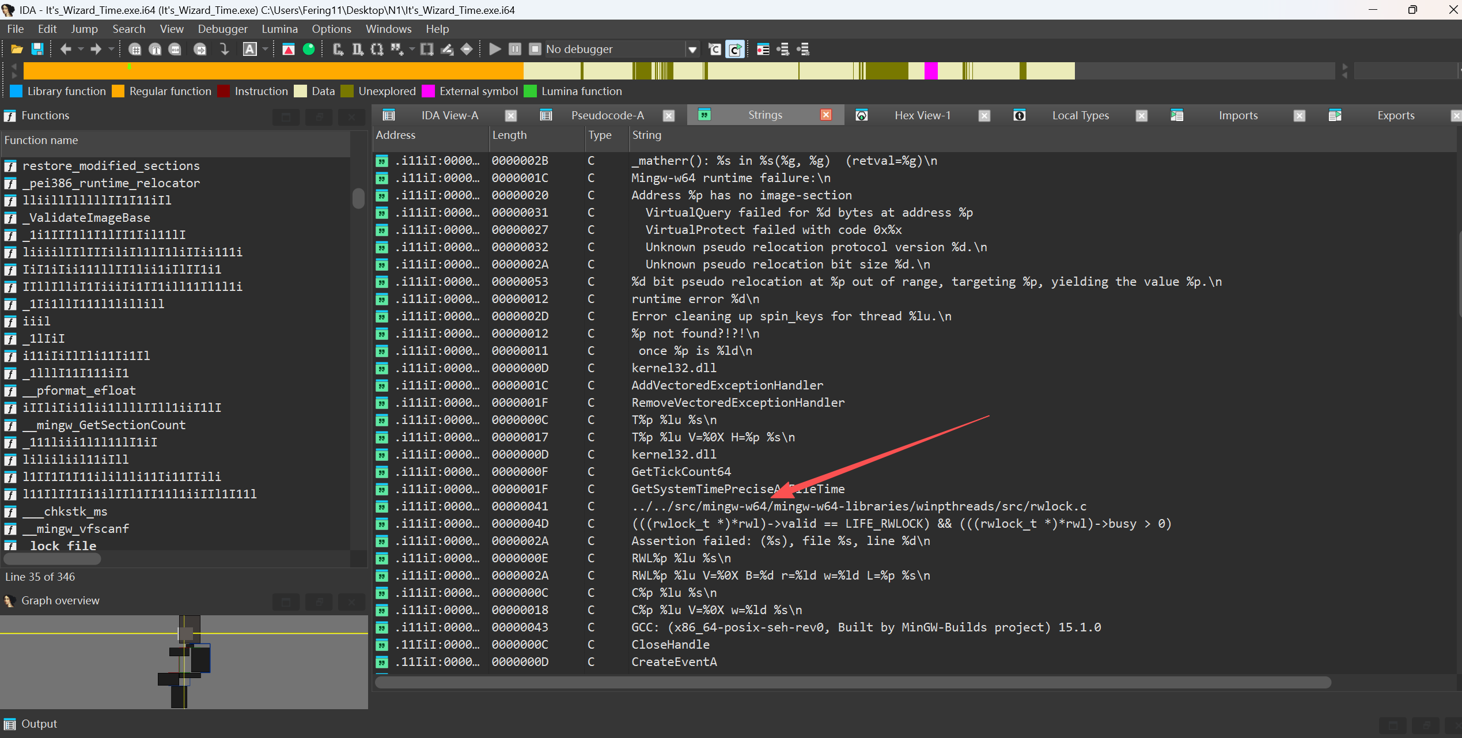Viewport: 1462px width, 738px height.
Task: Open the No debugger dropdown
Action: pos(692,50)
